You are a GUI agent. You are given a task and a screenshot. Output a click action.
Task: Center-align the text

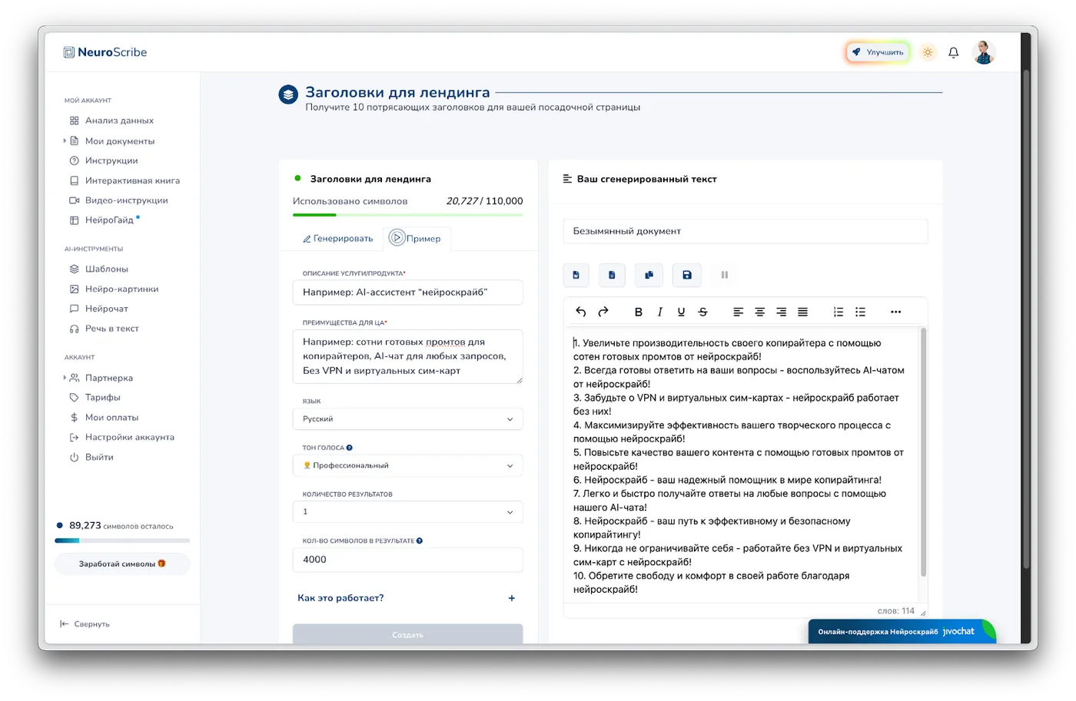click(759, 312)
